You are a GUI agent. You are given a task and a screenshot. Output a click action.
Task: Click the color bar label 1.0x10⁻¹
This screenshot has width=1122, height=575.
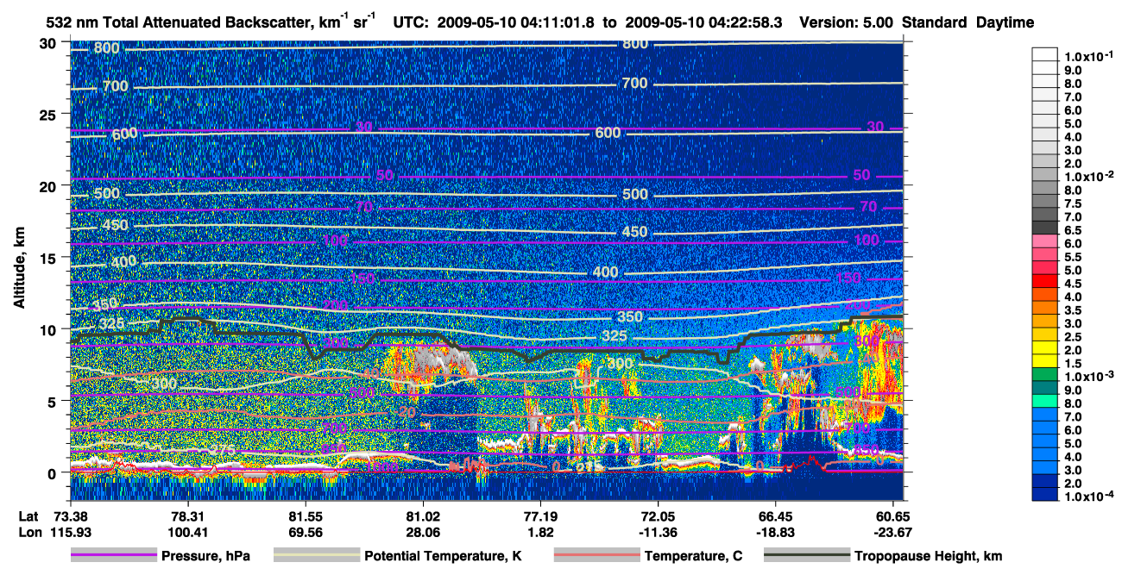point(1088,55)
